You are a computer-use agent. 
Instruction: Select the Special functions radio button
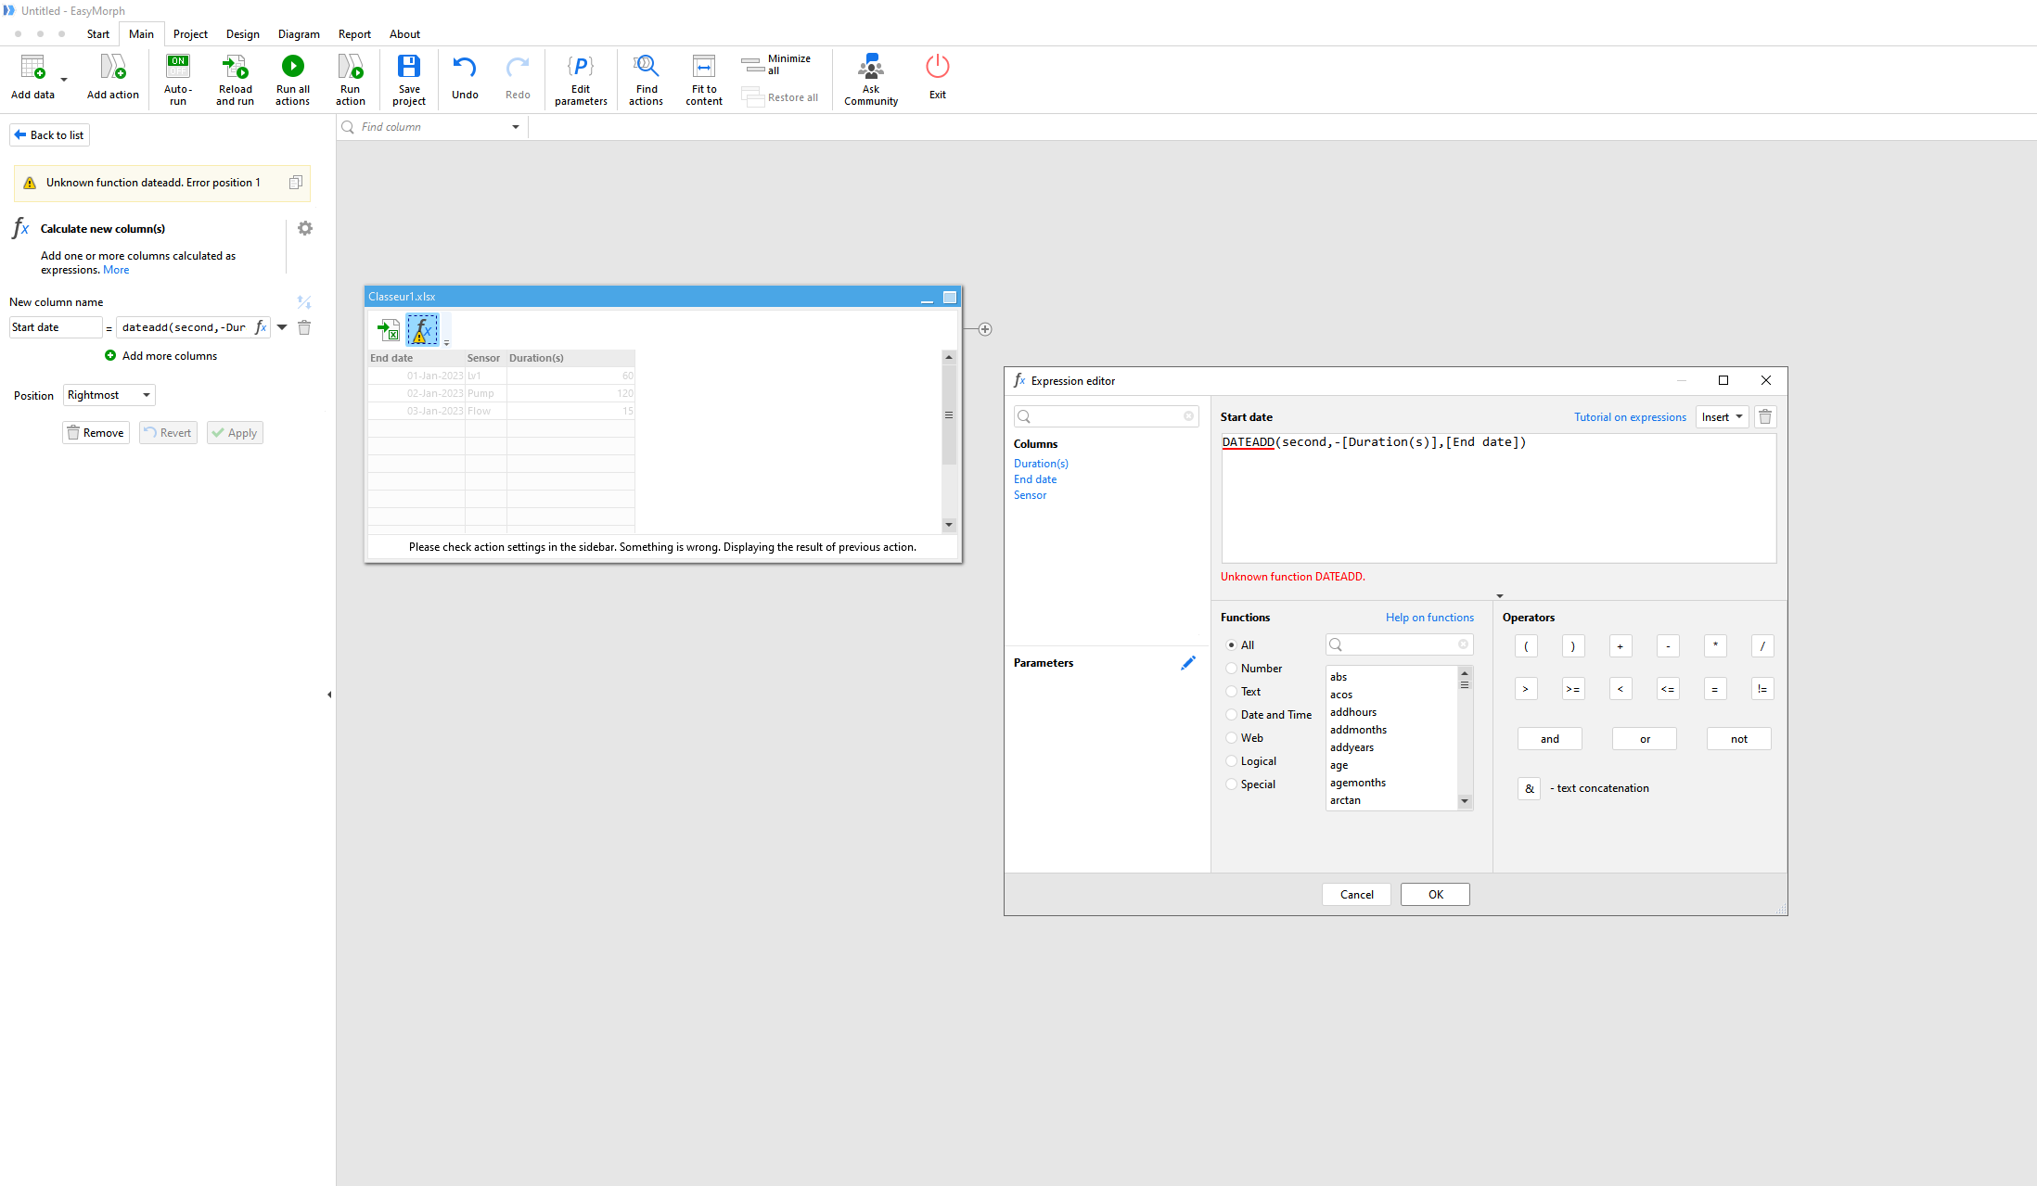pyautogui.click(x=1231, y=784)
